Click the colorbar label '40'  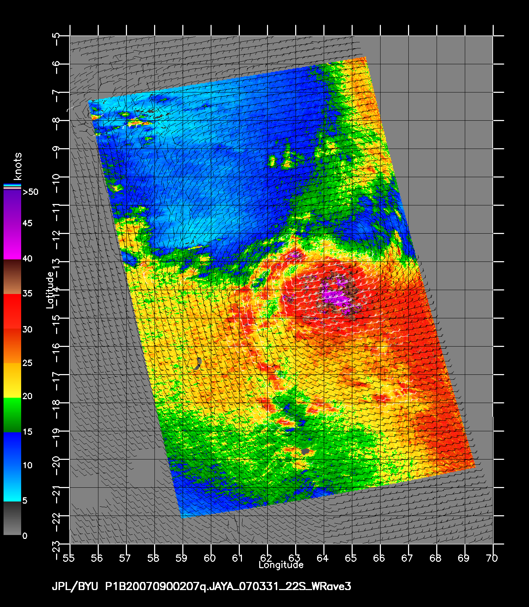tap(27, 258)
